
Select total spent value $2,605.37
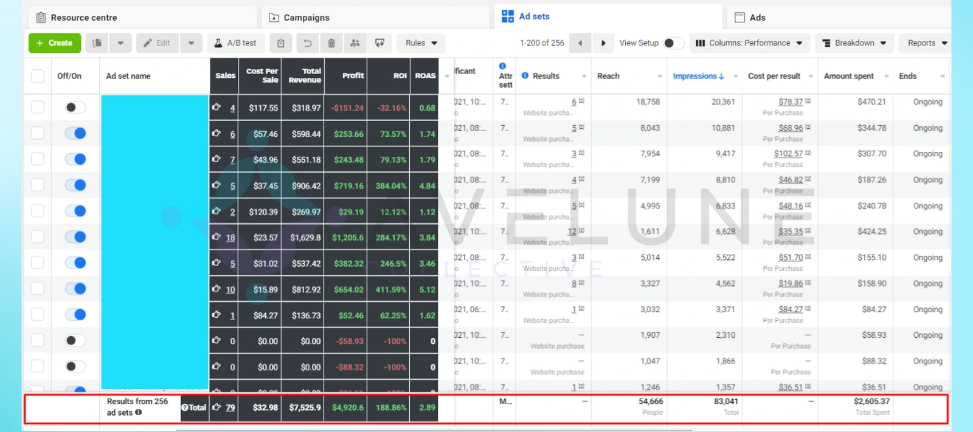tap(871, 402)
